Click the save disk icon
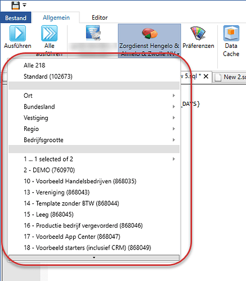The width and height of the screenshot is (246, 281). click(x=15, y=6)
